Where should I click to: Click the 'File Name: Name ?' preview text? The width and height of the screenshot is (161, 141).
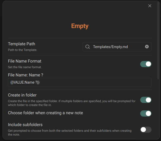point(26,75)
